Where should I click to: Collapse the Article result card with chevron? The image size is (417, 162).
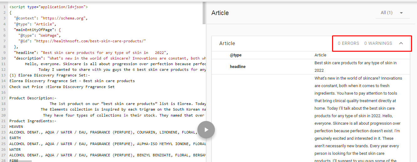click(401, 43)
